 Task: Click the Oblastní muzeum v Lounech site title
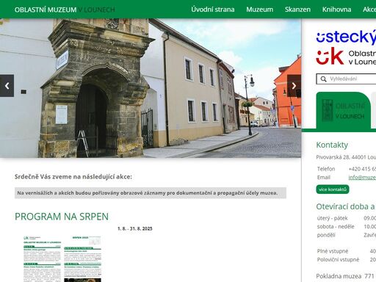[x=65, y=10]
